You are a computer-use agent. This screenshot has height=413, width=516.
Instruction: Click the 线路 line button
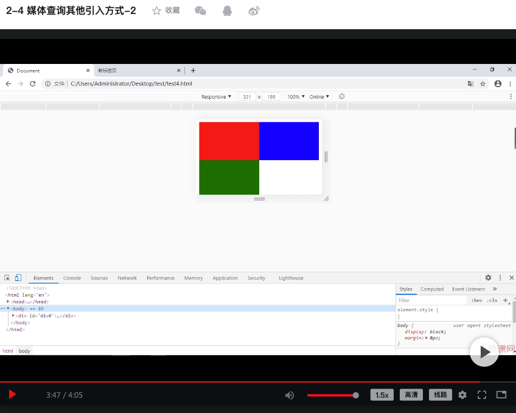coord(441,395)
